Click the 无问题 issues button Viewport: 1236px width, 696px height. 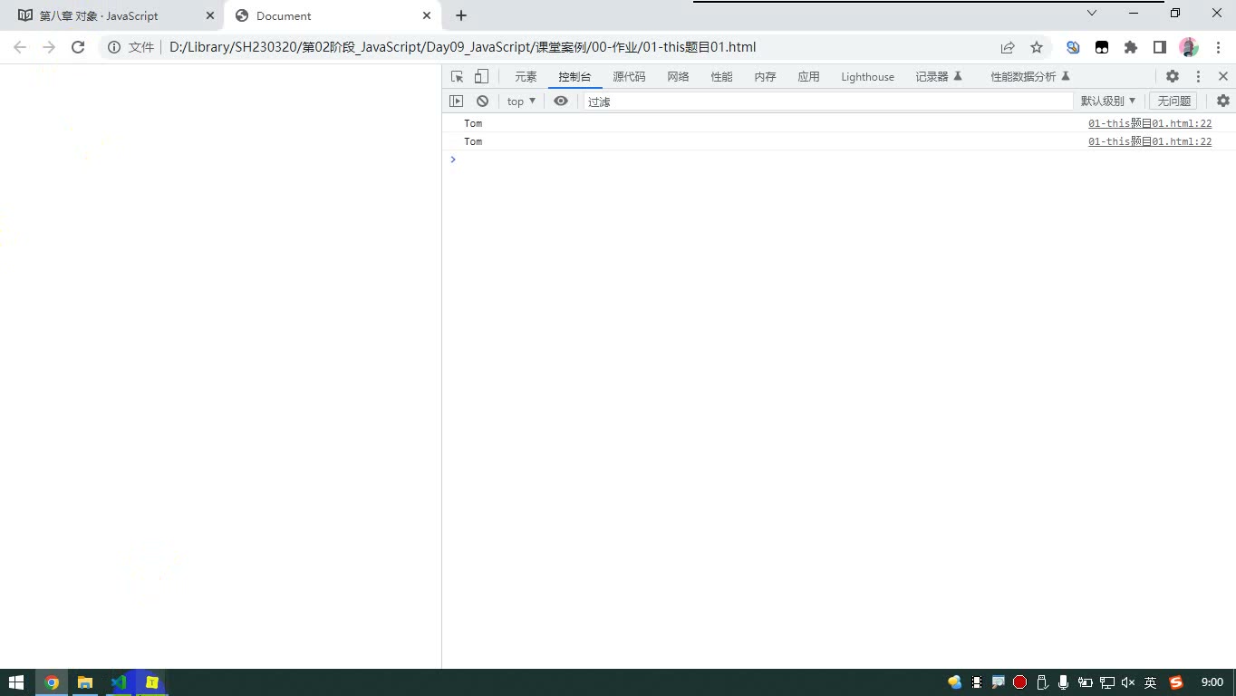click(1173, 101)
